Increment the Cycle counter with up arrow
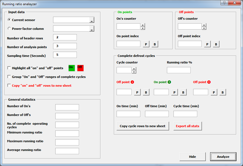Image resolution: width=243 pixels, height=166 pixels. click(x=134, y=69)
